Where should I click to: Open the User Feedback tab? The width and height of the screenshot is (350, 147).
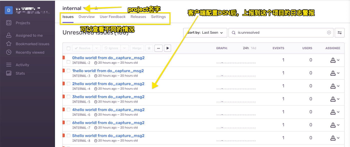coord(112,17)
